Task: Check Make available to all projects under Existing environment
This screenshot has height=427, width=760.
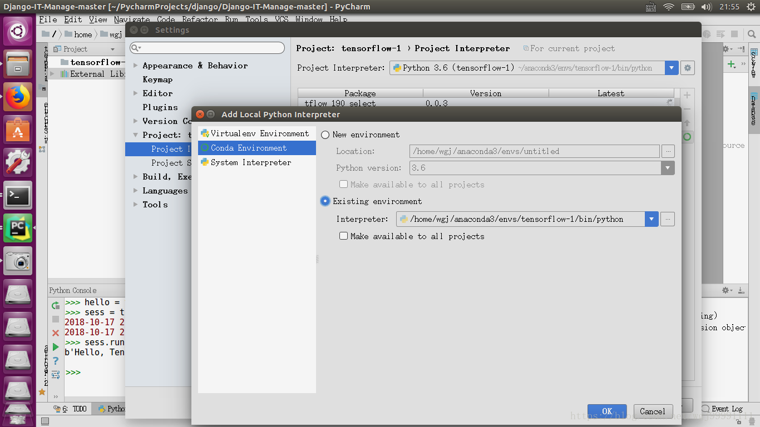Action: [x=343, y=236]
